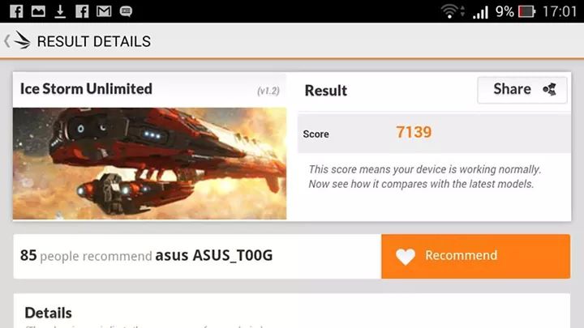The width and height of the screenshot is (584, 328).
Task: Open the asus ASUS_T00G device link
Action: point(214,255)
